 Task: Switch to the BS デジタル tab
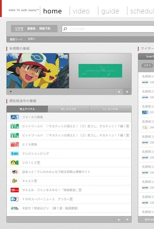pyautogui.click(x=68, y=109)
